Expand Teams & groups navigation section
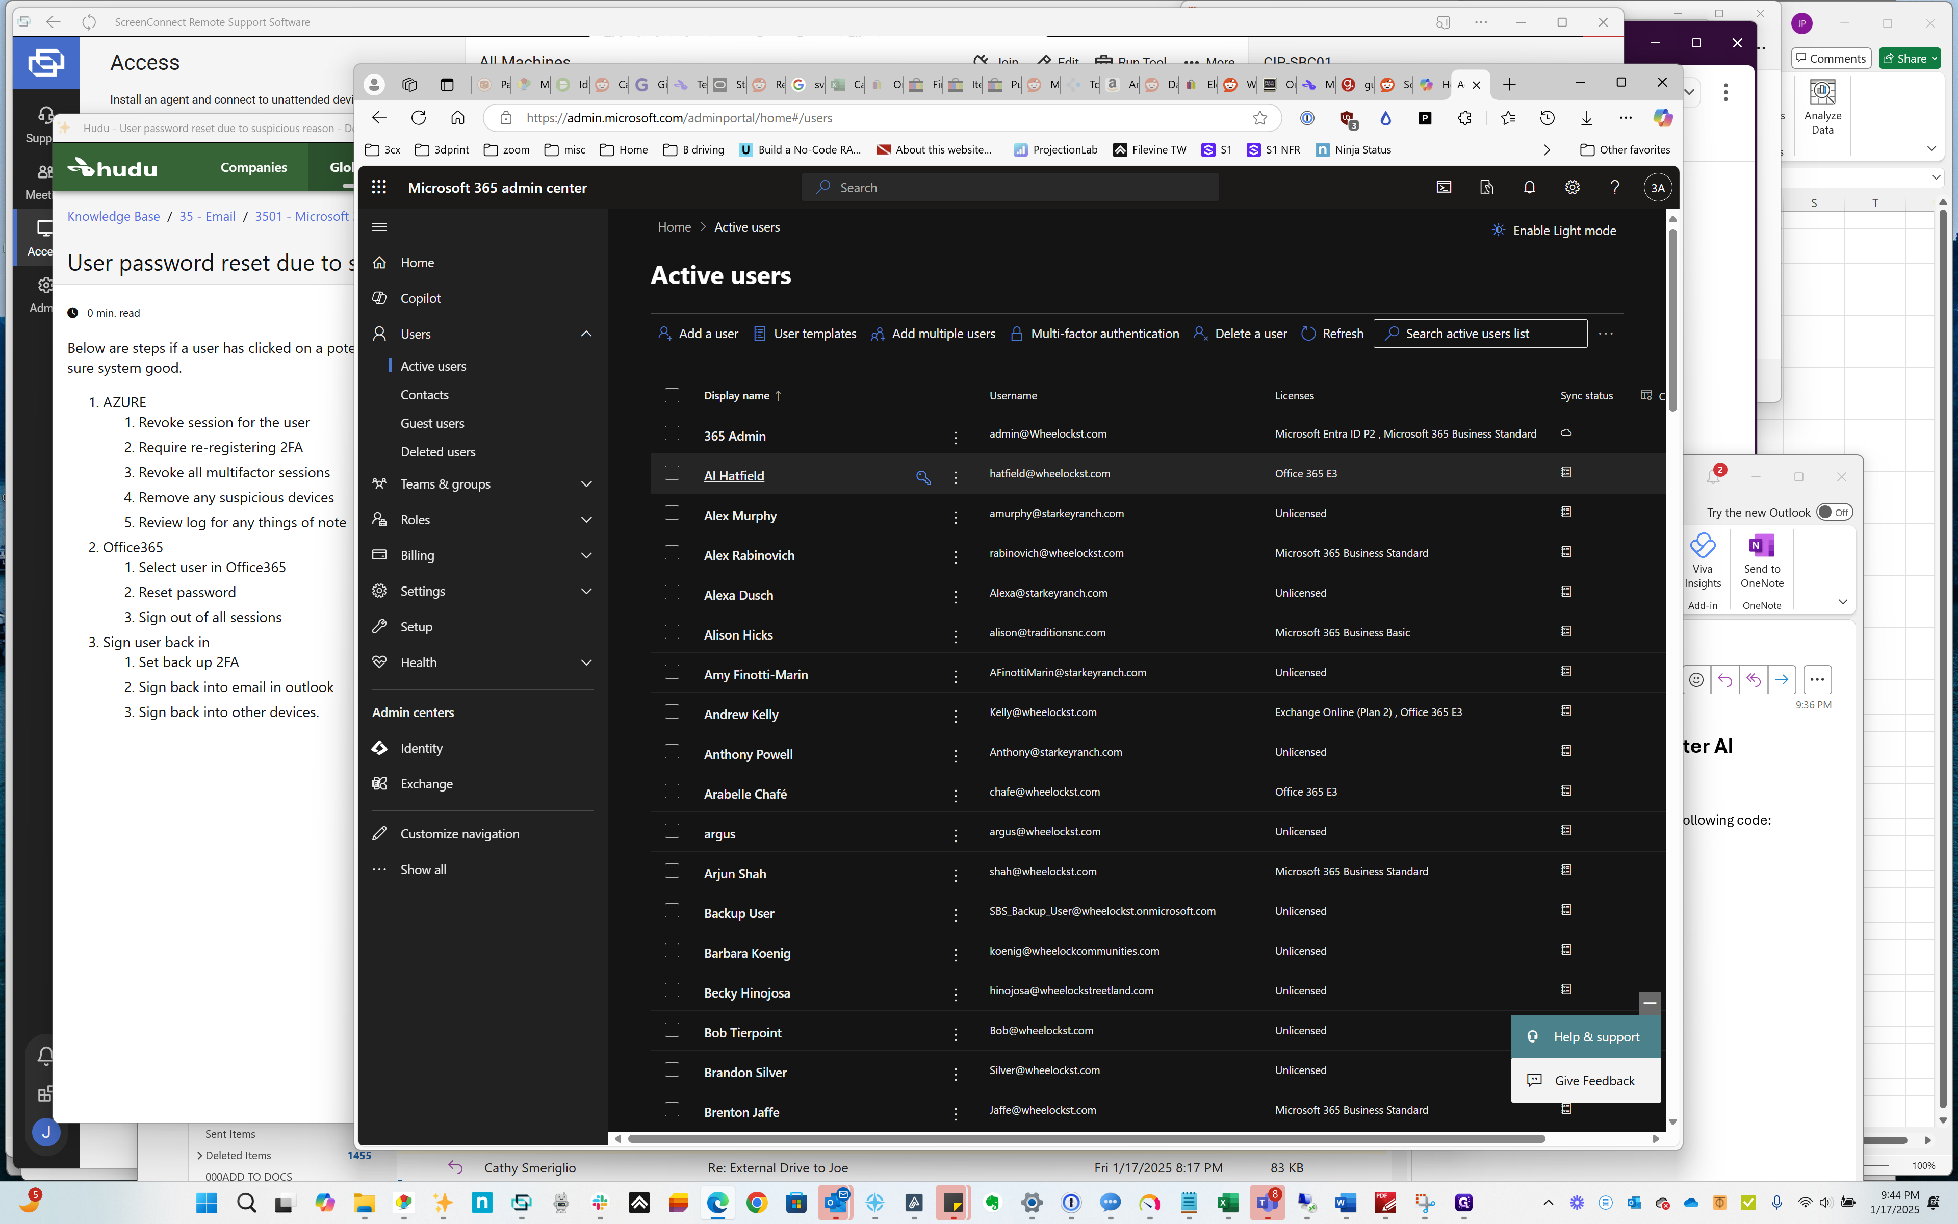The image size is (1958, 1224). point(586,484)
